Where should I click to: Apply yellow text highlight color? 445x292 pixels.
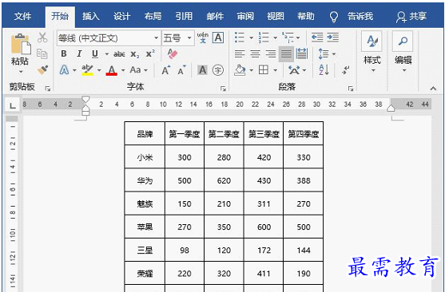click(87, 70)
